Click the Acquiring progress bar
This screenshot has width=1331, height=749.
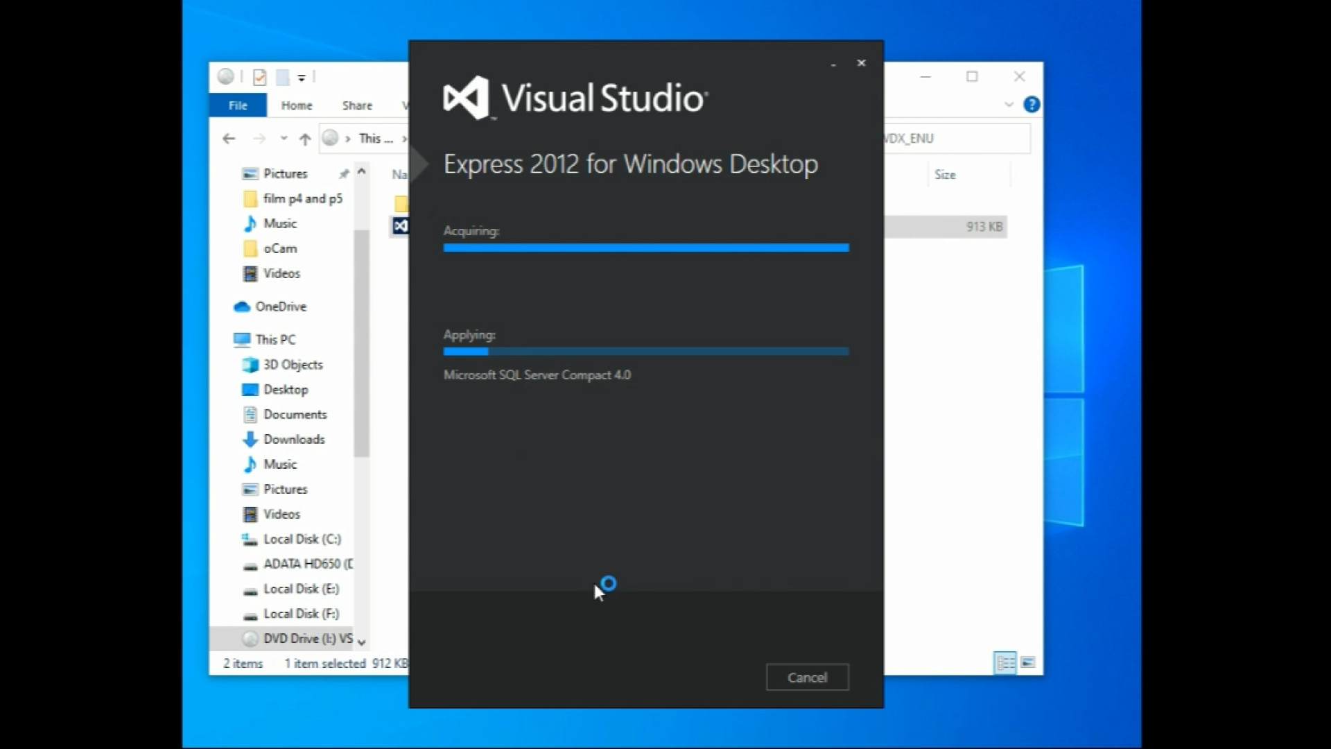click(x=646, y=248)
